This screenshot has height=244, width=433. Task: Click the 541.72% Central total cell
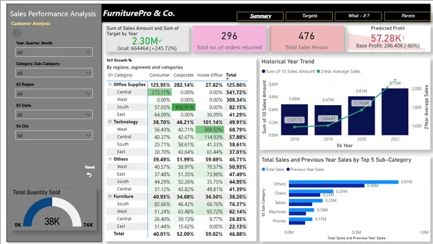click(236, 92)
